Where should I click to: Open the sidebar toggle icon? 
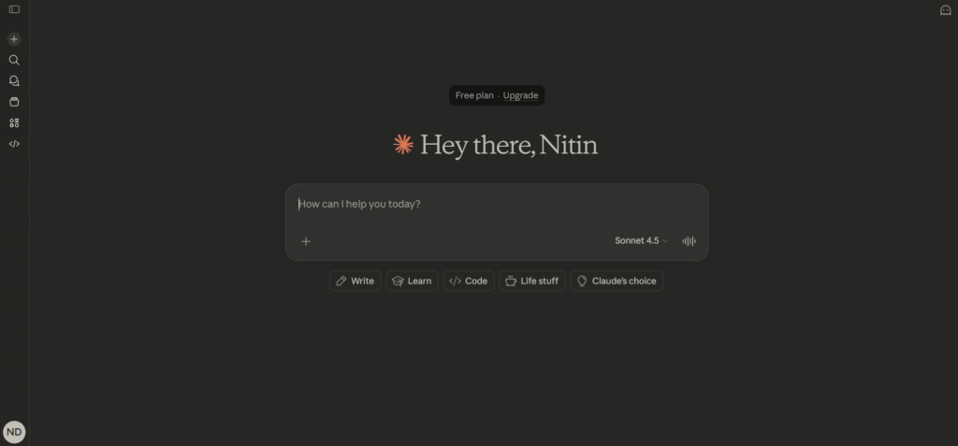(x=14, y=9)
